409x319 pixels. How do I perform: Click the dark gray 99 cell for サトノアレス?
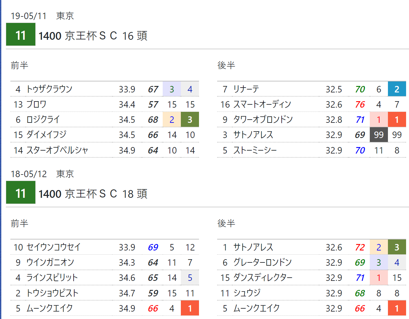point(379,135)
